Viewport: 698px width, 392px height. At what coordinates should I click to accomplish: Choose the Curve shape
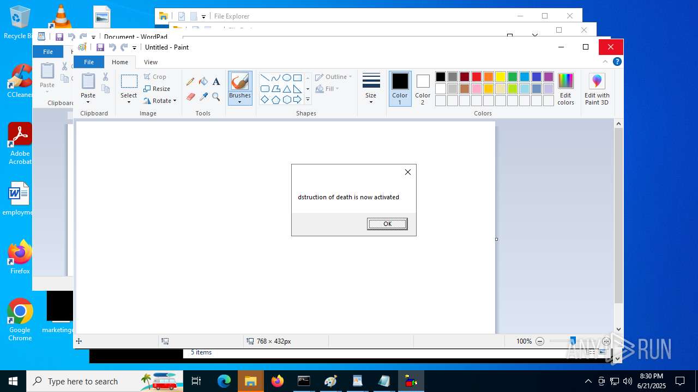point(275,77)
